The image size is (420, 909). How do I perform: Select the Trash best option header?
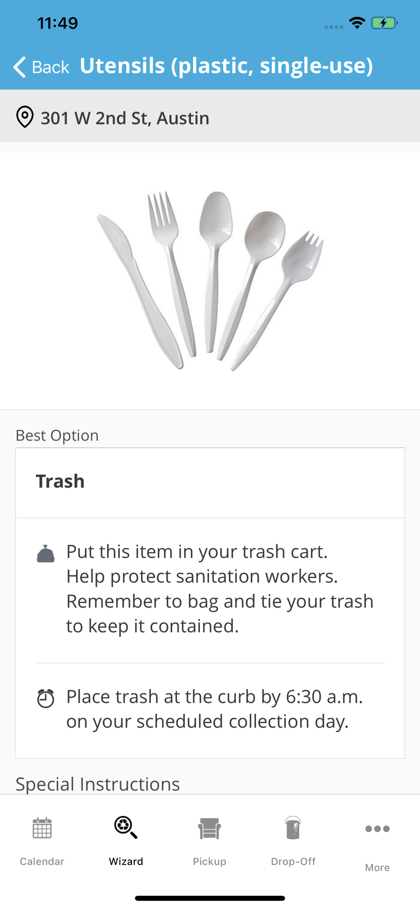[60, 481]
